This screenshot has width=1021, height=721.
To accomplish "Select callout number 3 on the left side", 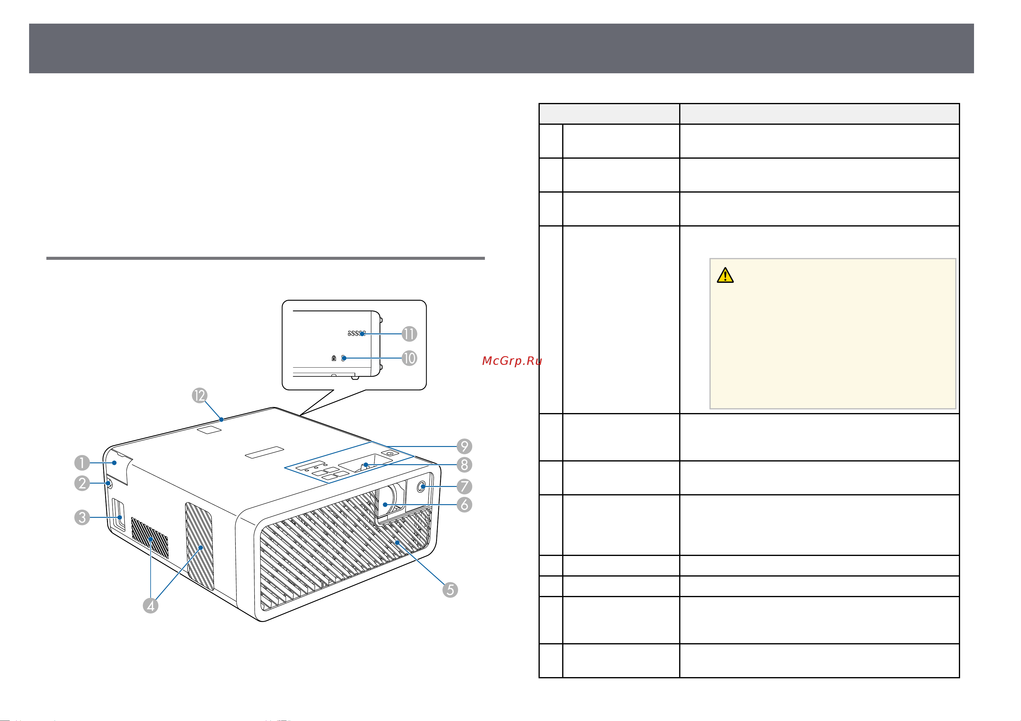I will (82, 518).
